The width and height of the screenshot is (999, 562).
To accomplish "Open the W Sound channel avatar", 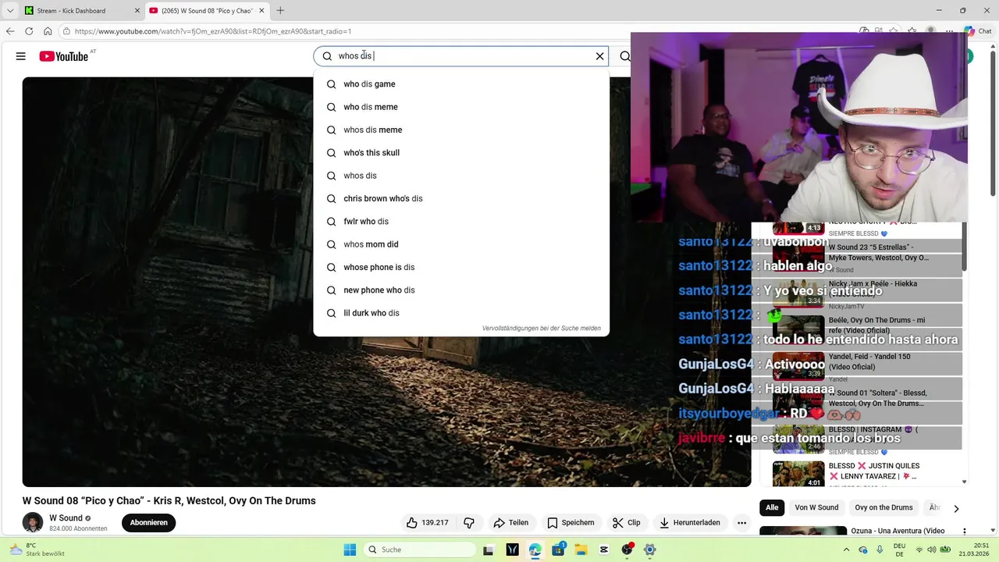I will tap(33, 523).
